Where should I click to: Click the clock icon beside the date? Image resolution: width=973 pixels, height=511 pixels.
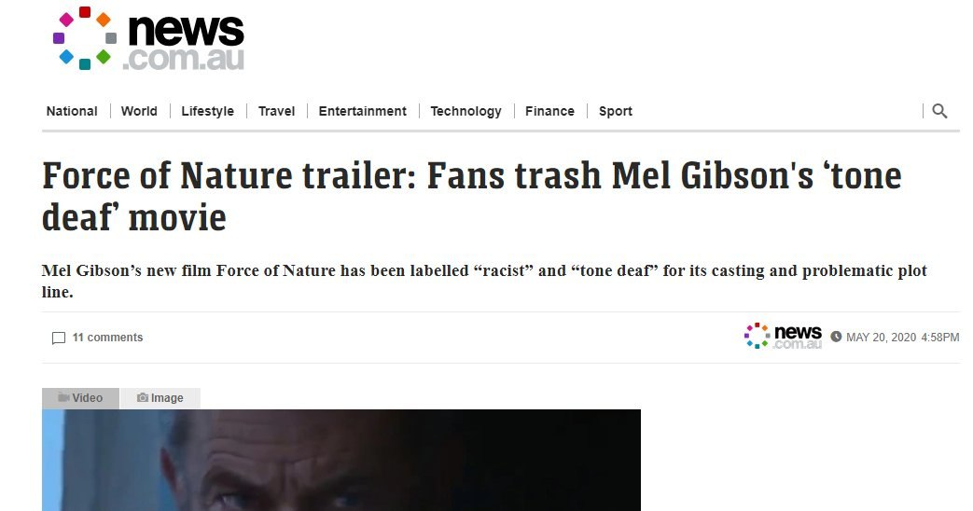click(x=836, y=337)
